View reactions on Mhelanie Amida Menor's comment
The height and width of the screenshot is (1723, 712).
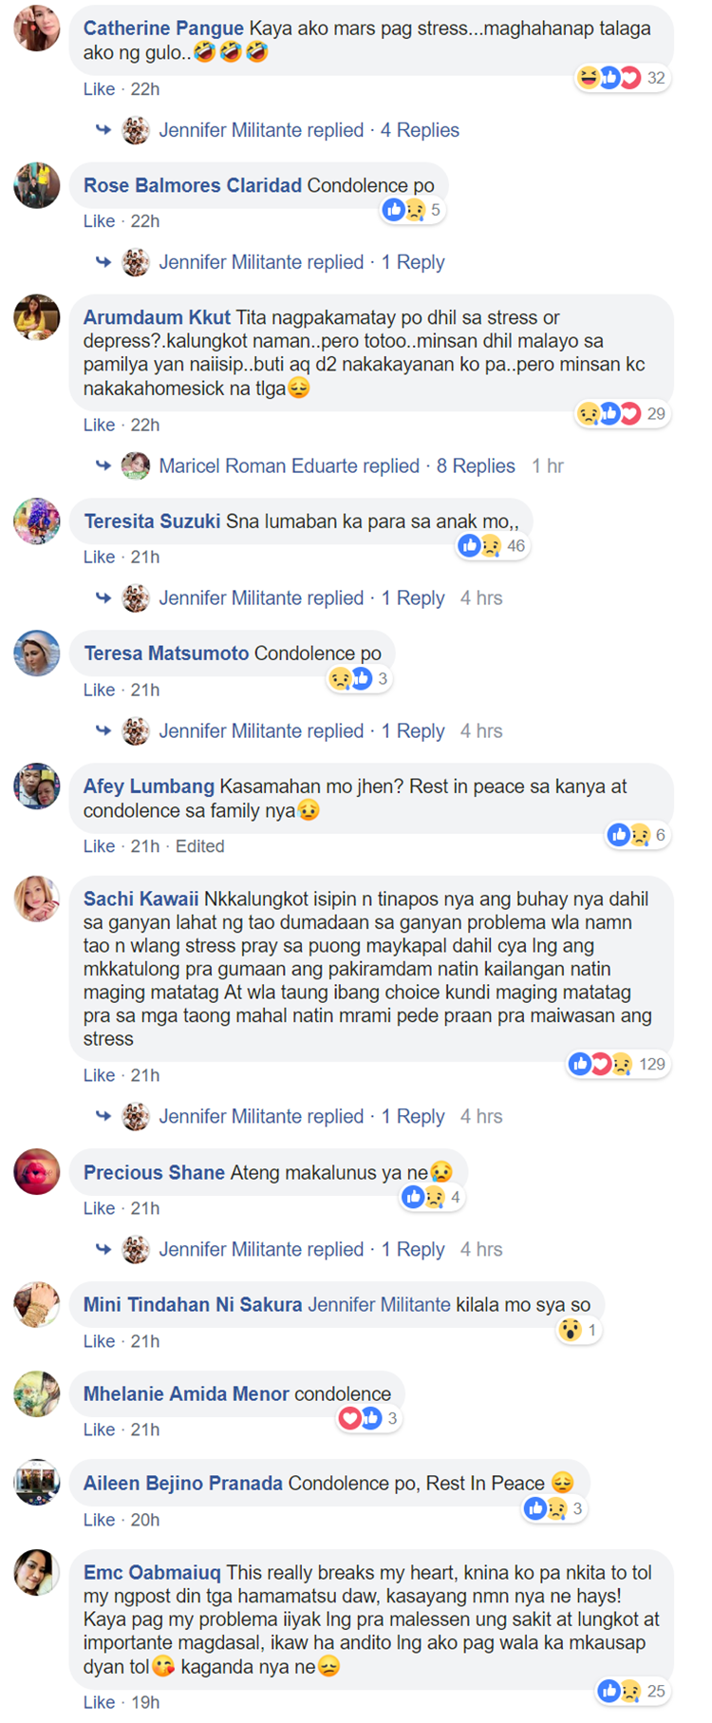tap(368, 1419)
